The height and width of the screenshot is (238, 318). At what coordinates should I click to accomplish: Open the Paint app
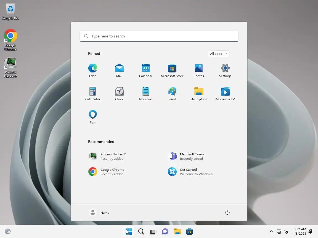[172, 94]
